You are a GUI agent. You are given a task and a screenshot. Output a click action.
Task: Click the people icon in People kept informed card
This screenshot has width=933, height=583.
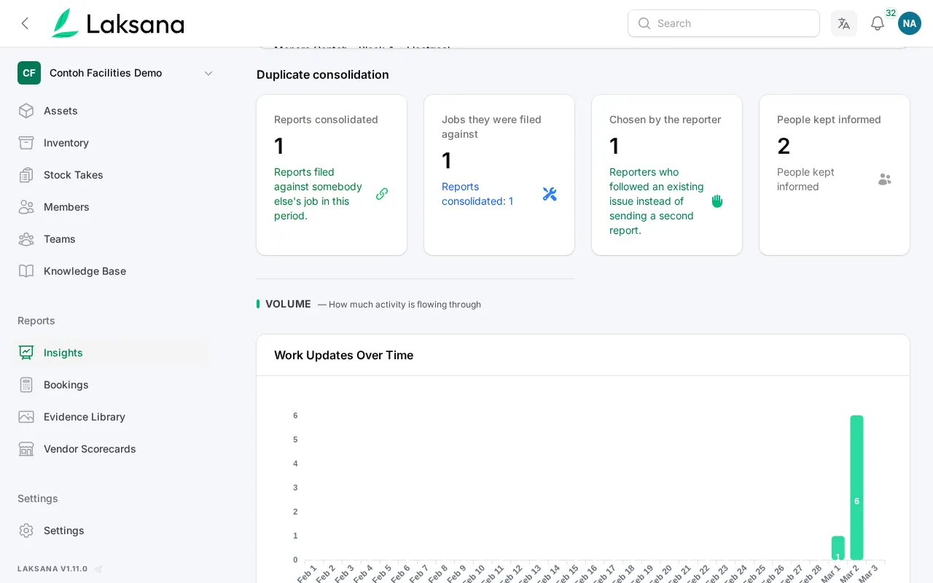tap(885, 179)
